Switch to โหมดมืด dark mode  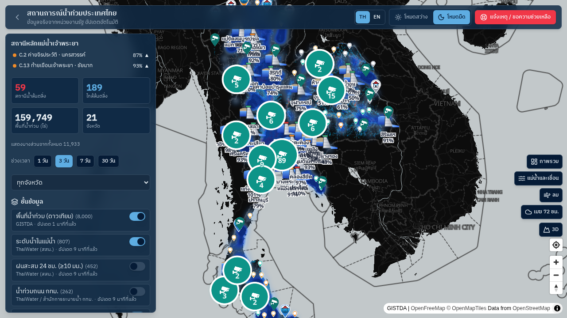click(451, 17)
